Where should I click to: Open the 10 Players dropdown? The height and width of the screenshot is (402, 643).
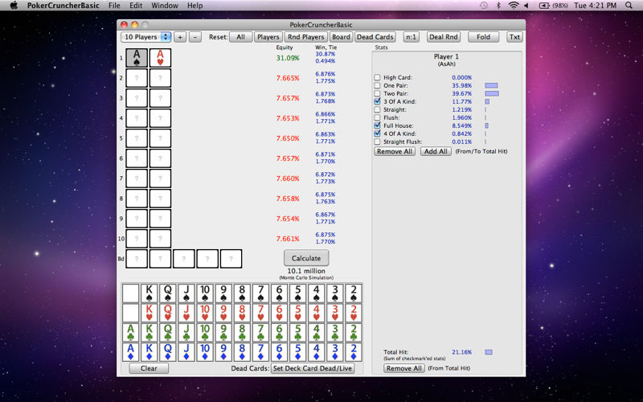(x=146, y=37)
